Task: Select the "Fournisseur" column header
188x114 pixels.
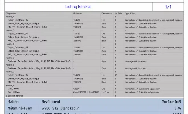Action: tap(107, 13)
